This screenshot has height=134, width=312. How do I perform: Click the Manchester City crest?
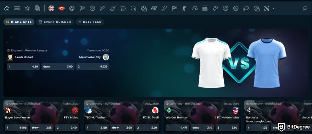106,57
